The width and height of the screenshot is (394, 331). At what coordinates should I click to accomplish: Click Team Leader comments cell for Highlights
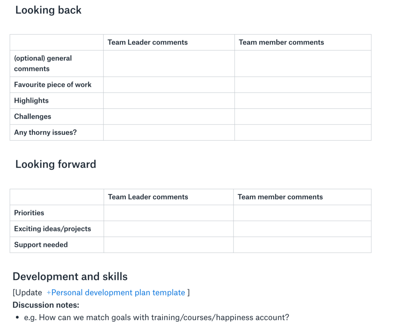click(x=169, y=100)
